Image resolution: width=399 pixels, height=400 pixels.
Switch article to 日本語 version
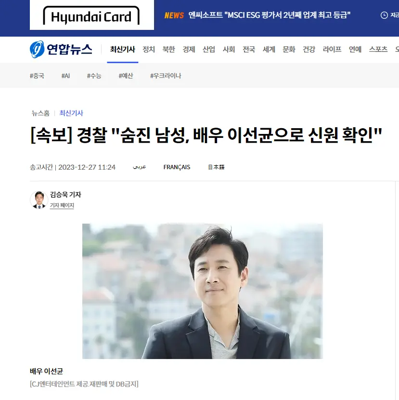216,167
